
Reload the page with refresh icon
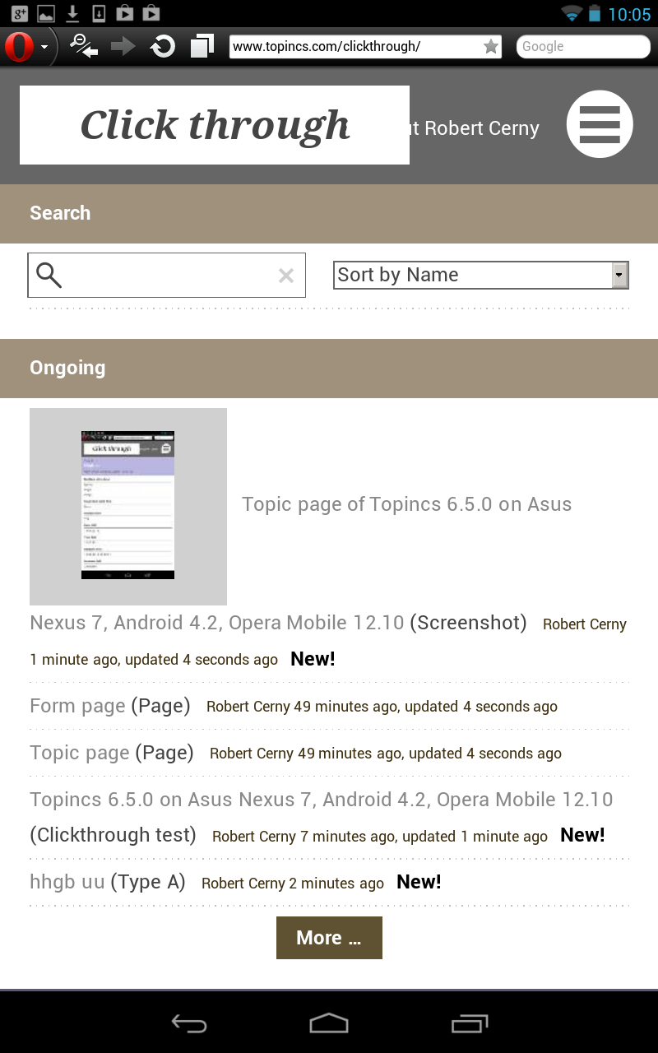(162, 46)
